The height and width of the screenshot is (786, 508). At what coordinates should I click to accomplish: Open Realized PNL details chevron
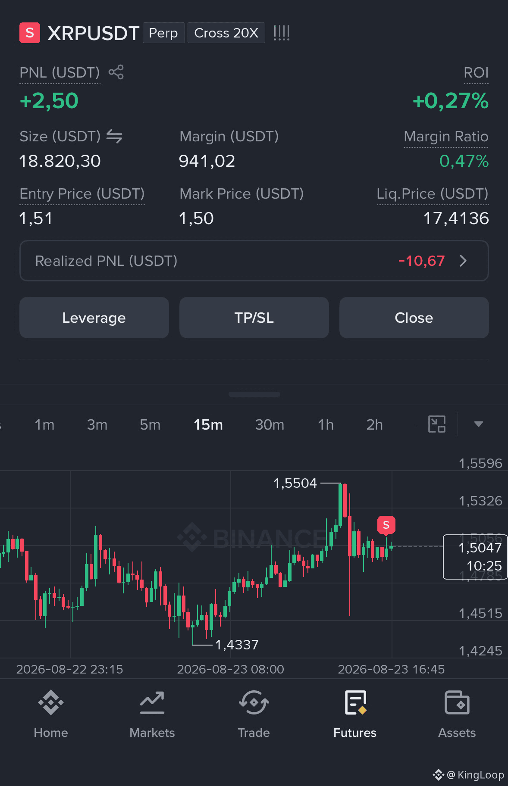click(x=463, y=261)
